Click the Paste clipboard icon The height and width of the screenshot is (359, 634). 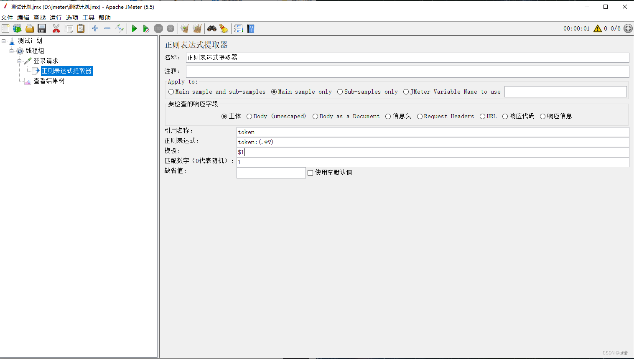[x=81, y=28]
